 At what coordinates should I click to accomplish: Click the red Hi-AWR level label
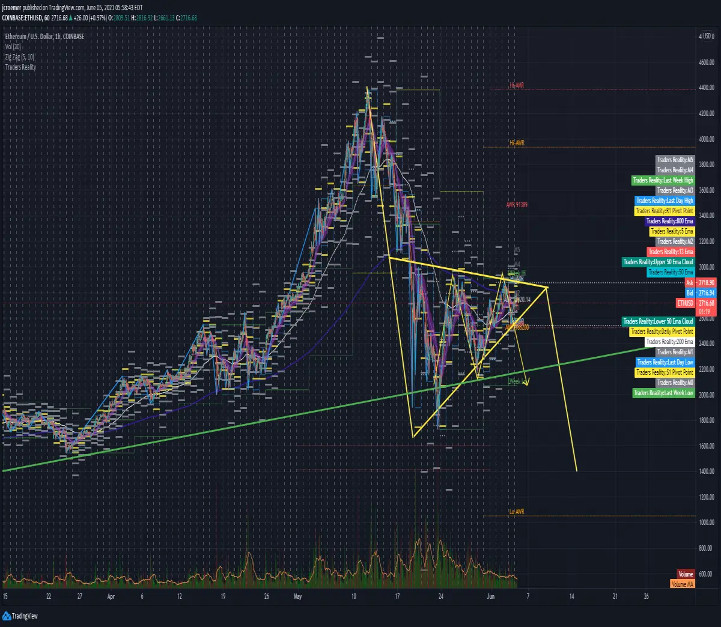tap(517, 85)
